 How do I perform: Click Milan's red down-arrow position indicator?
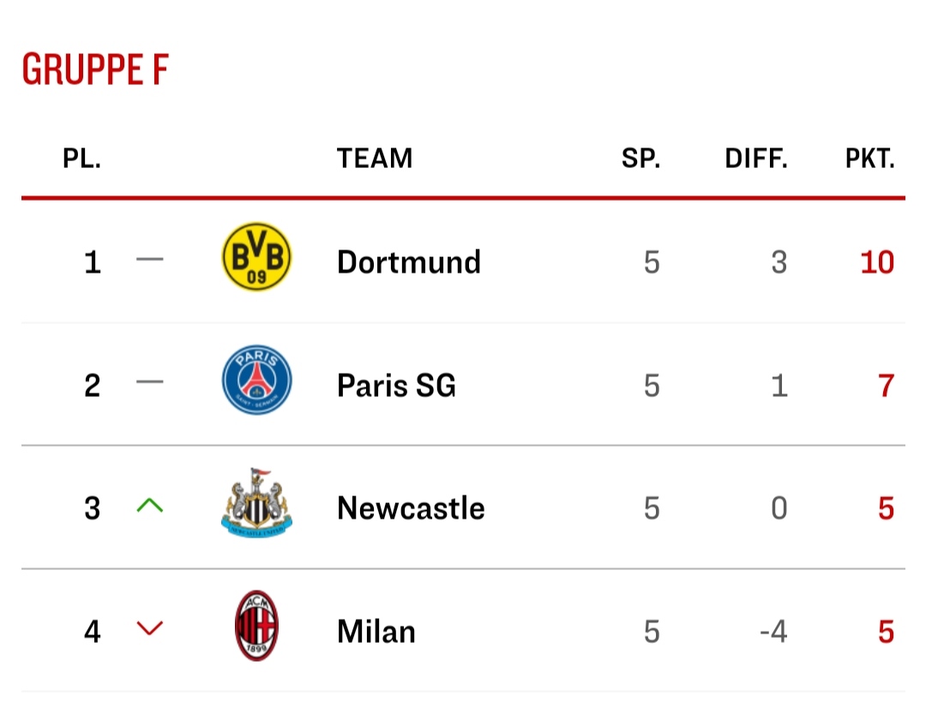[x=150, y=629]
